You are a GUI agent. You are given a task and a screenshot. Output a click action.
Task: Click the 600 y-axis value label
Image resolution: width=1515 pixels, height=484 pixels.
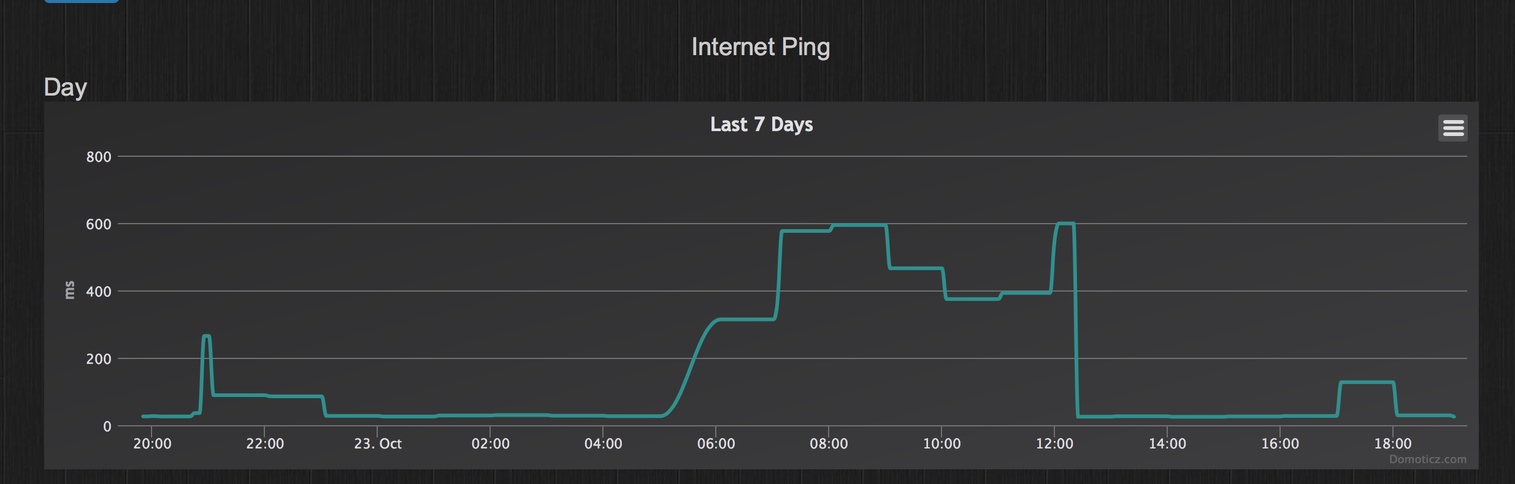[x=99, y=224]
